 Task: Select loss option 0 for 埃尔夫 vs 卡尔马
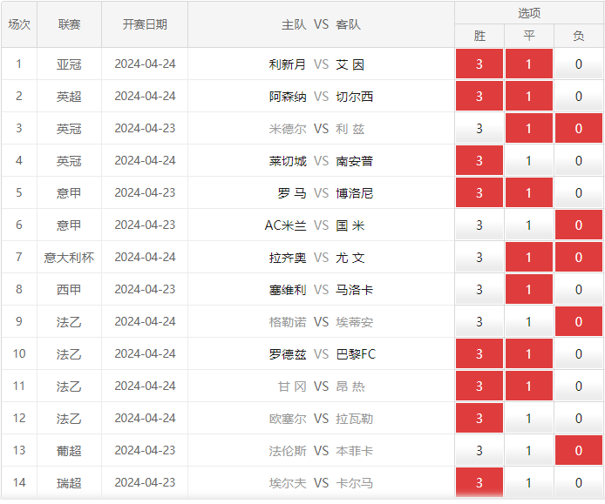pyautogui.click(x=579, y=482)
